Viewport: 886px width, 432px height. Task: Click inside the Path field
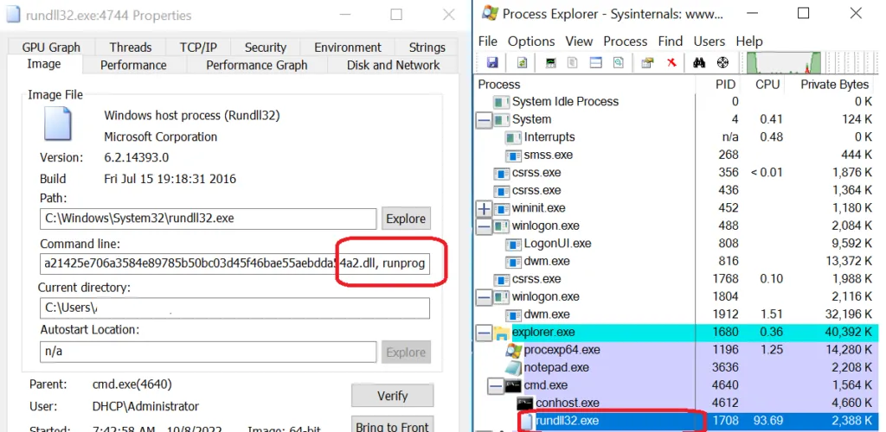click(208, 219)
